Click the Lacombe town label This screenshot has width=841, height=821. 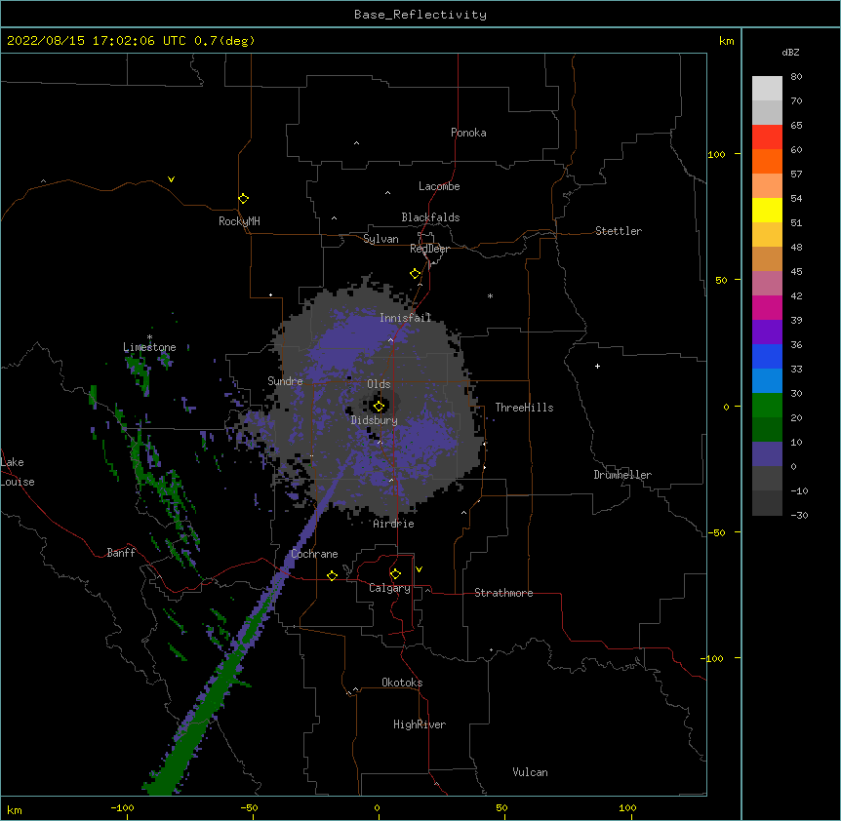click(439, 186)
